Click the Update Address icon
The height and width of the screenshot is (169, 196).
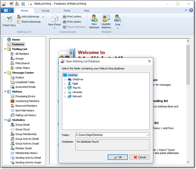coord(106,18)
